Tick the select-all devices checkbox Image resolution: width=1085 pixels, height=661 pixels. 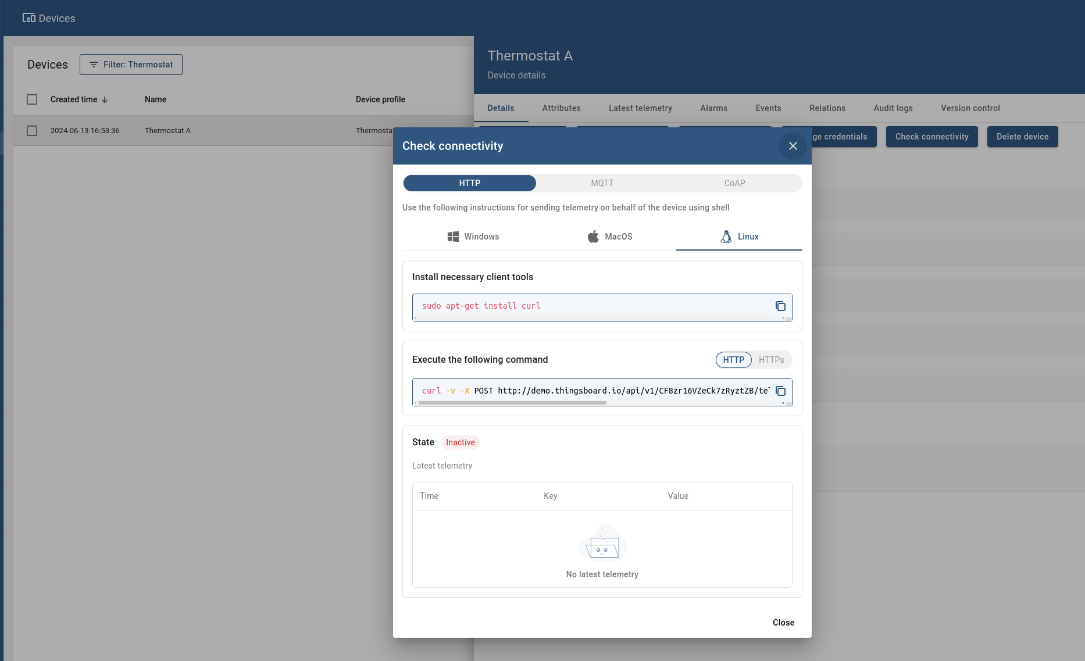pyautogui.click(x=32, y=99)
